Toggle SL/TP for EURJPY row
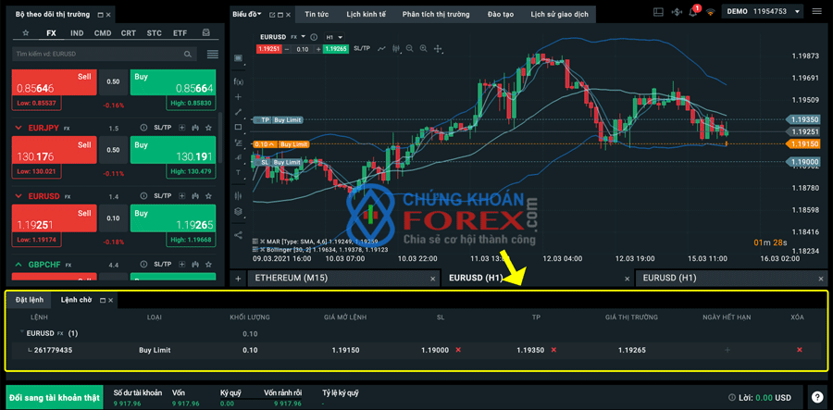 (x=163, y=128)
